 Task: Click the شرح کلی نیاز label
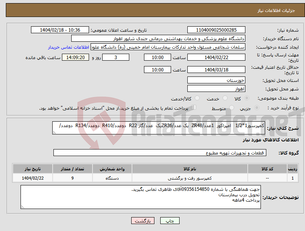[x=283, y=128]
